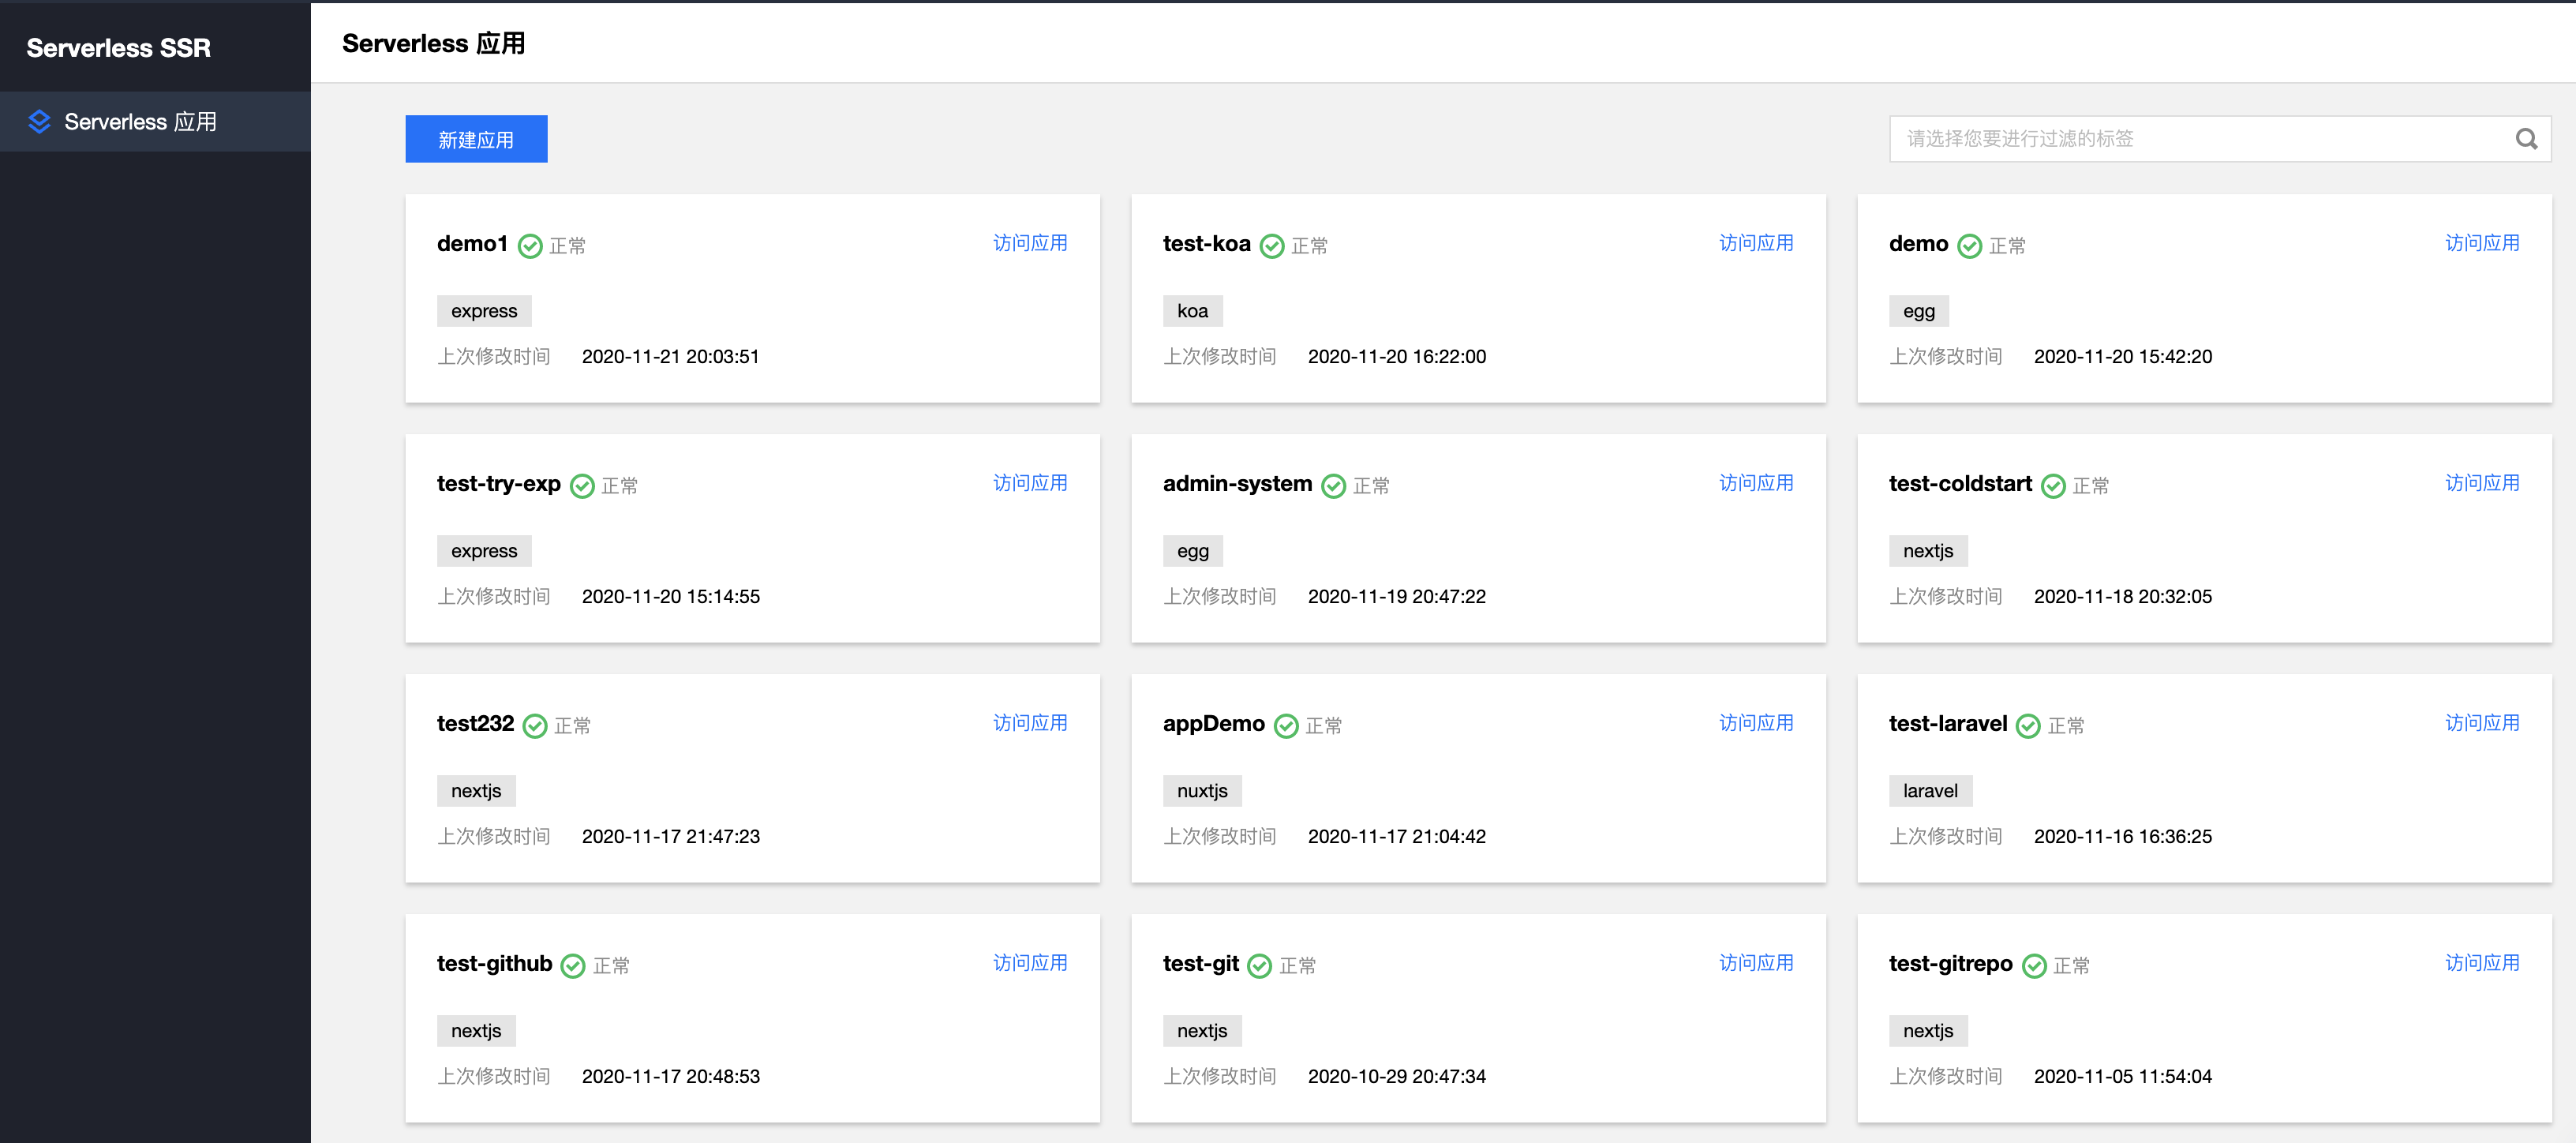Viewport: 2576px width, 1143px height.
Task: Click status icon next to test-gitrepo
Action: (x=2034, y=966)
